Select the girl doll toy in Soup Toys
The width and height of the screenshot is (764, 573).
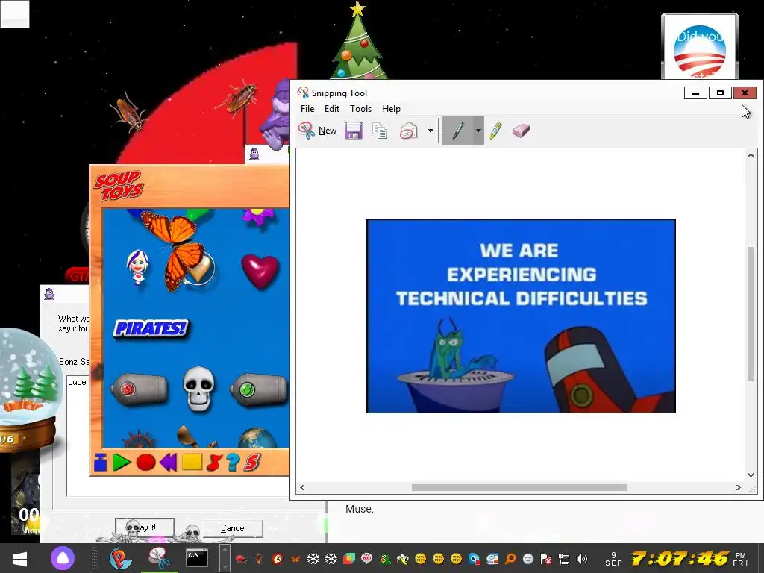(x=137, y=267)
